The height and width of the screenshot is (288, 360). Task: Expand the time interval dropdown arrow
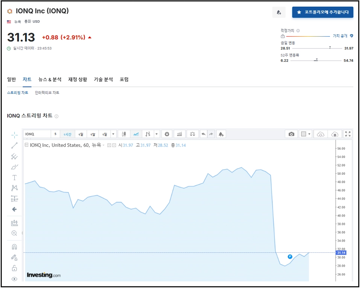click(113, 134)
